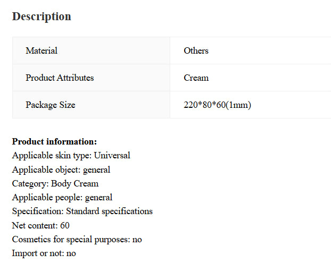Click the Description heading
The height and width of the screenshot is (263, 331).
pos(42,16)
